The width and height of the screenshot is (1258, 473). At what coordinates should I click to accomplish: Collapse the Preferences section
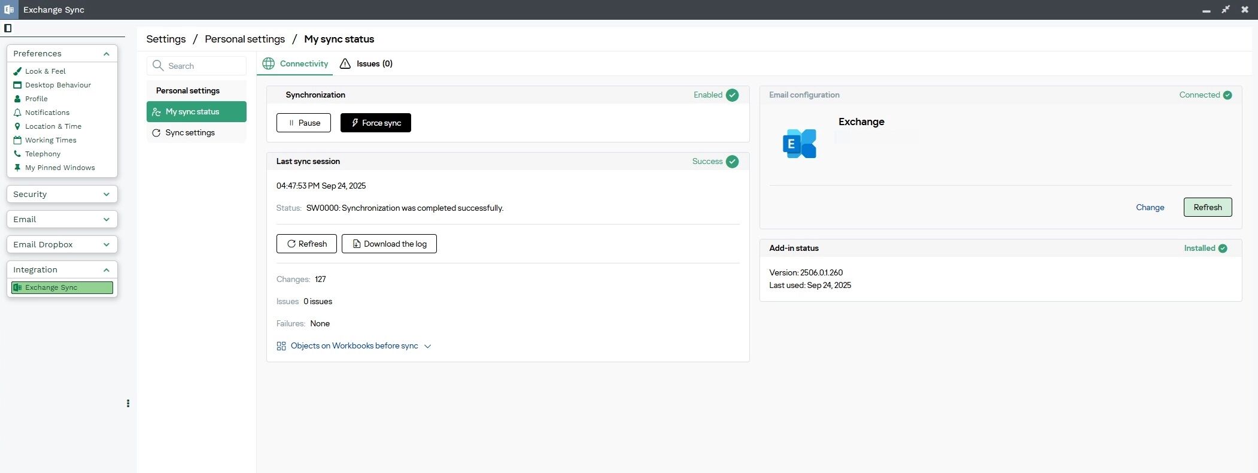tap(106, 54)
